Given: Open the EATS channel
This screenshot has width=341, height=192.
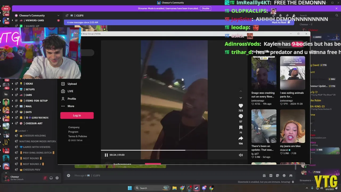Looking at the screenshot, I should (x=28, y=112).
